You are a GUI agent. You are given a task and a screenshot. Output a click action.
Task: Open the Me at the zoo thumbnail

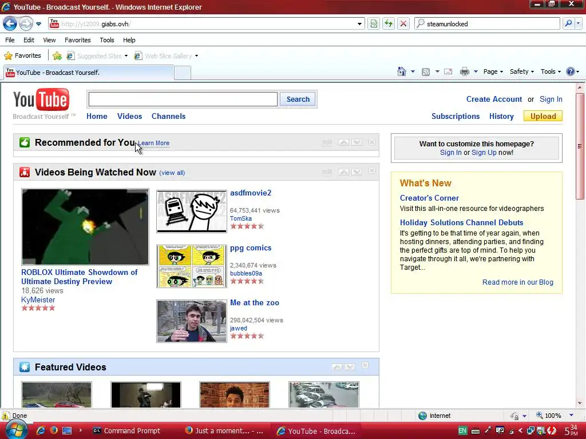[192, 321]
